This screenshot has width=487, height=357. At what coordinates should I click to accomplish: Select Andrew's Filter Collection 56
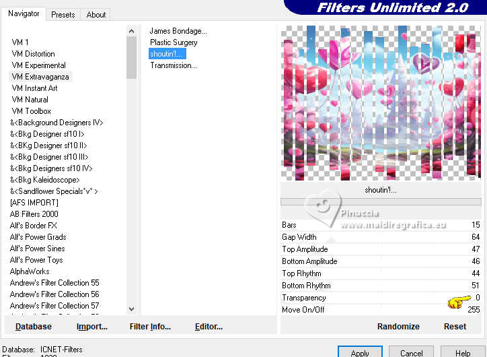(54, 294)
